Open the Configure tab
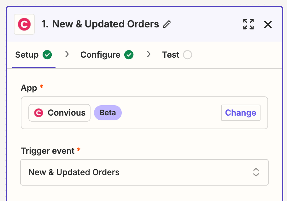 coord(100,55)
